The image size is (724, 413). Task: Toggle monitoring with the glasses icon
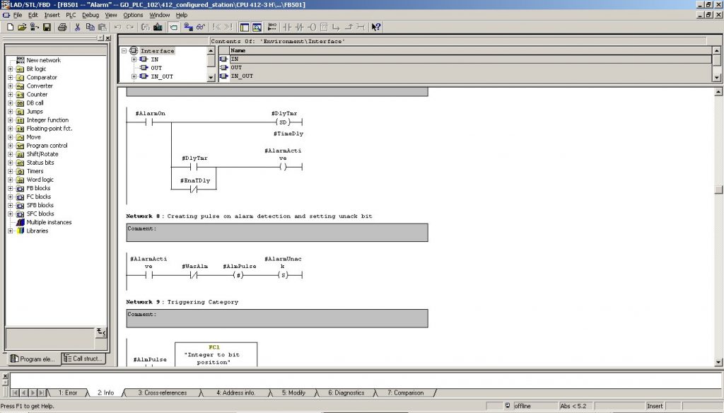(x=200, y=28)
